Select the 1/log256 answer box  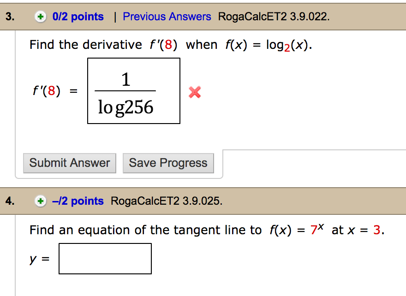point(133,91)
